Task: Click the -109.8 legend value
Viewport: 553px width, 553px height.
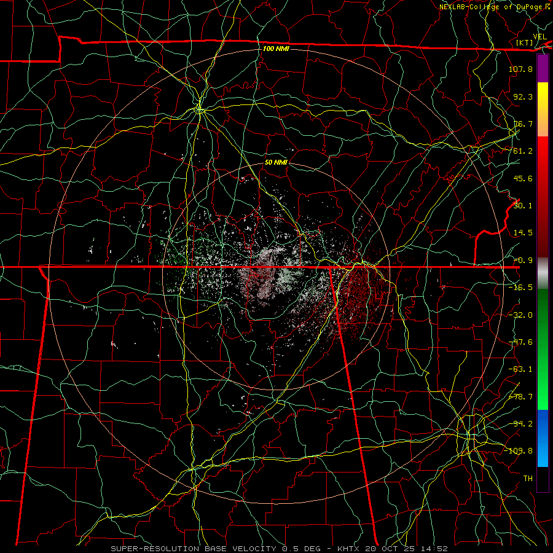Action: [x=518, y=451]
